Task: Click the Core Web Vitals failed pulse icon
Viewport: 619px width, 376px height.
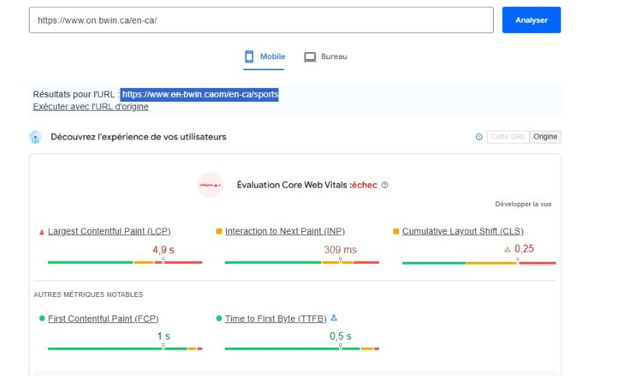Action: 210,185
